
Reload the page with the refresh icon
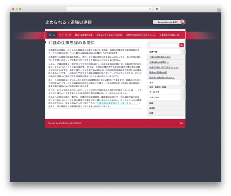pyautogui.click(x=150, y=9)
